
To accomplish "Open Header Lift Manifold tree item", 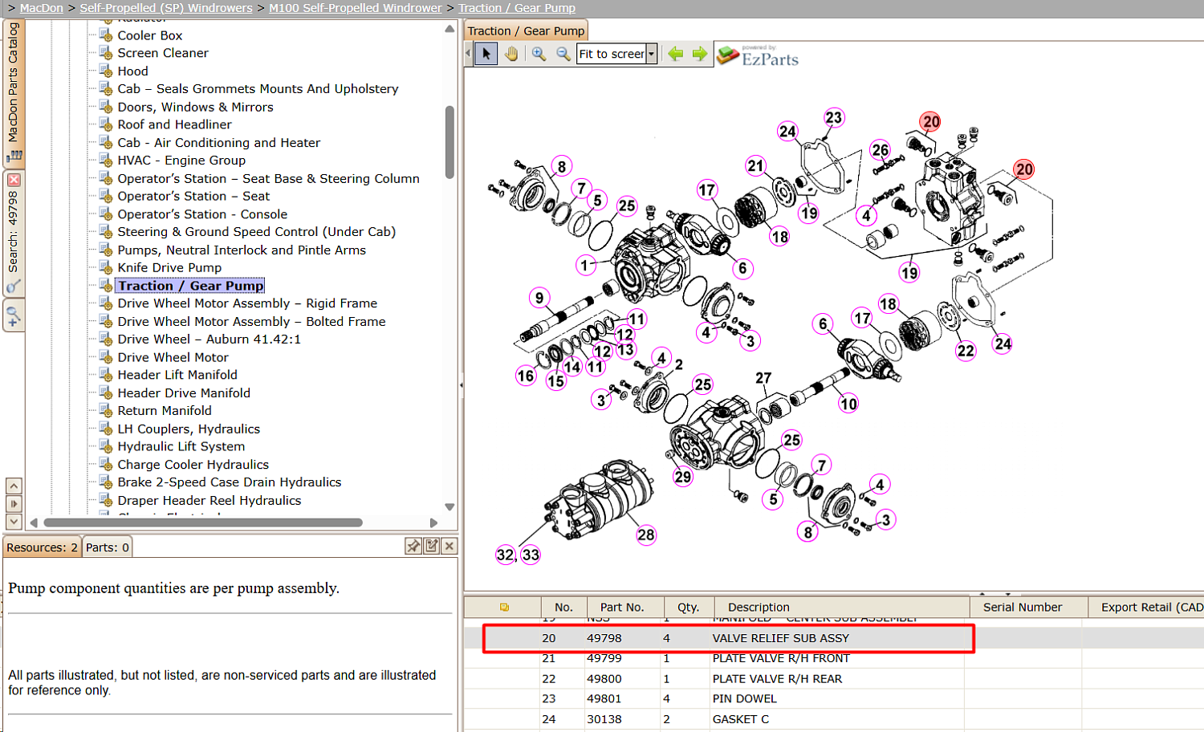I will tap(177, 375).
